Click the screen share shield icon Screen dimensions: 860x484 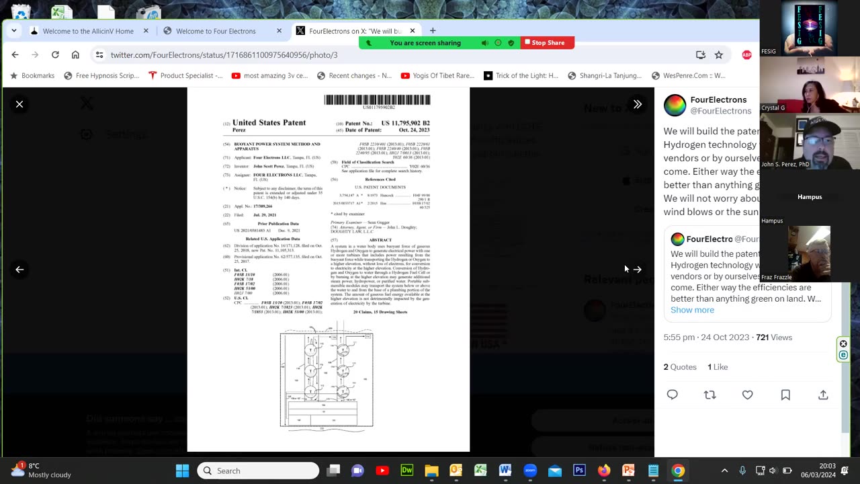tap(511, 43)
